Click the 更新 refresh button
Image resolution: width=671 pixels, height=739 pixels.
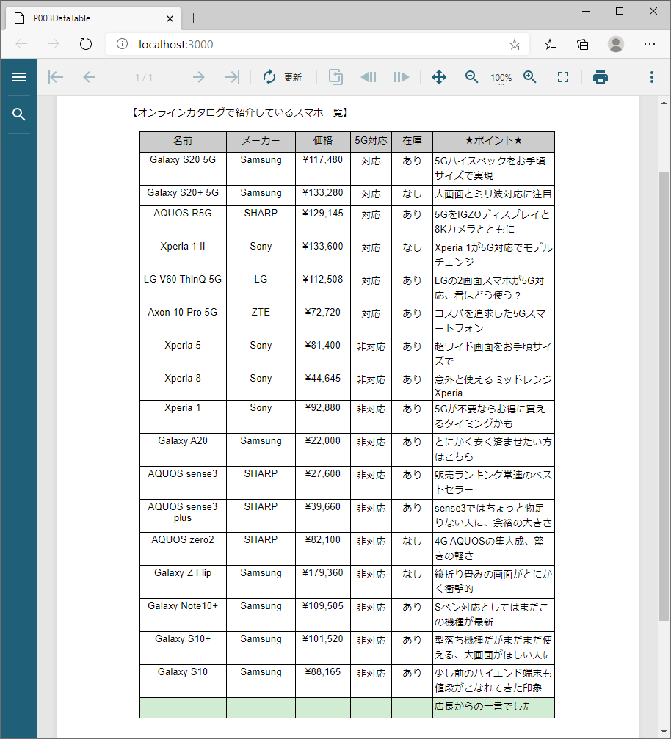coord(283,77)
